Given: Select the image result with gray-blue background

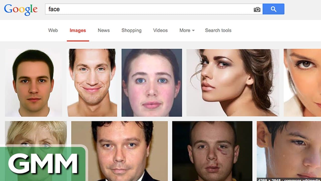Looking at the screenshot, I should pyautogui.click(x=152, y=83).
